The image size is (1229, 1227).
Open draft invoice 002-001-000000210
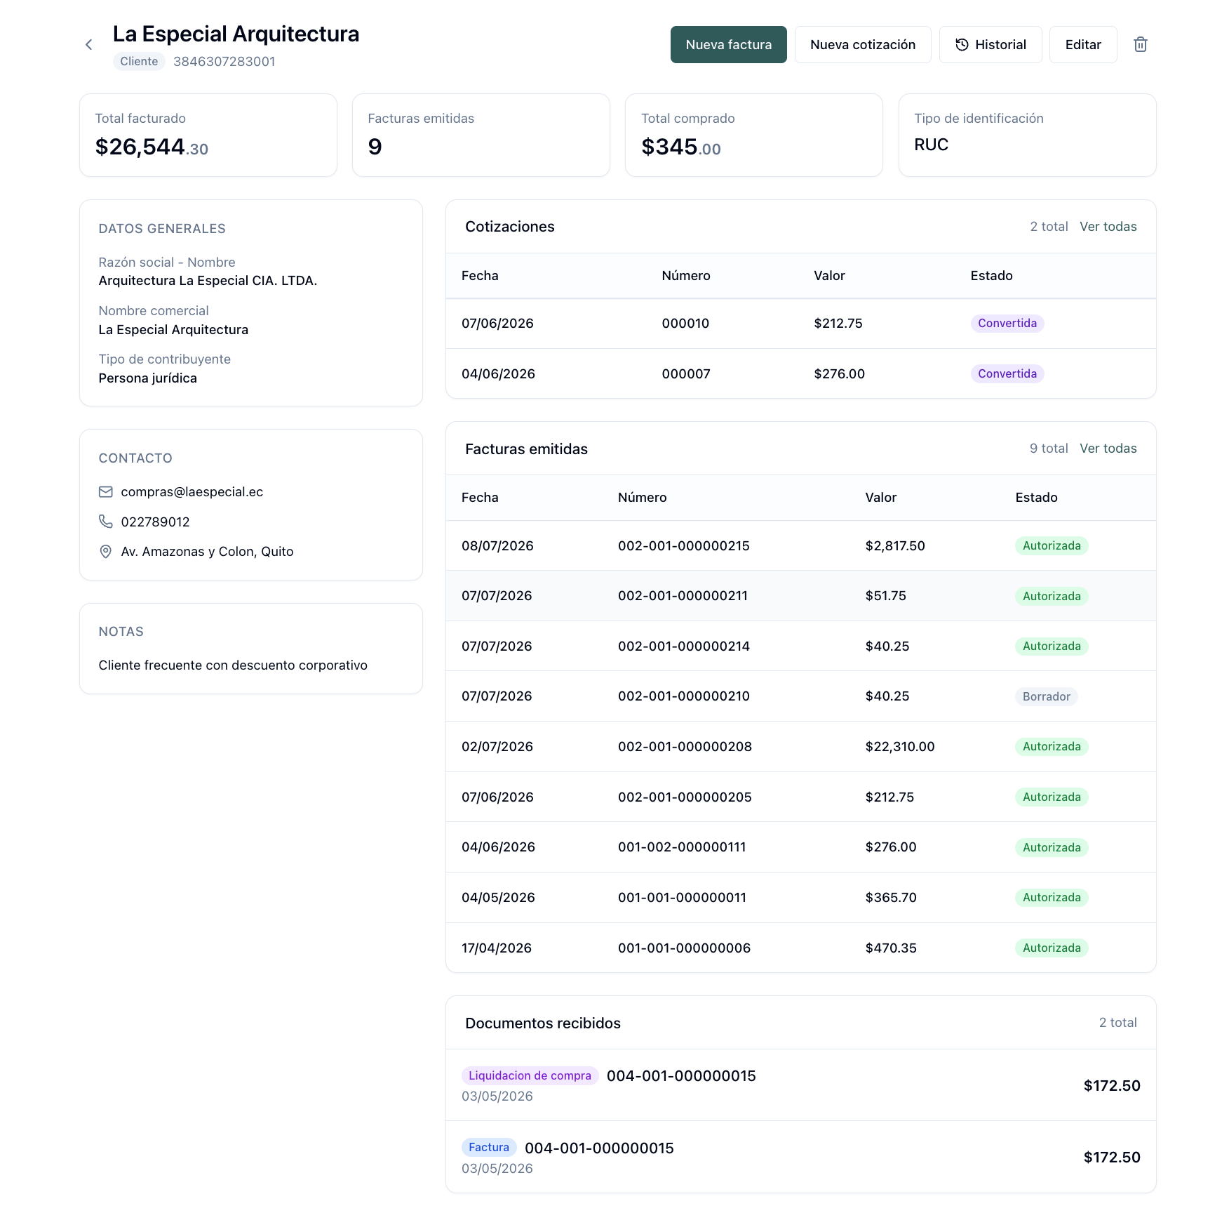click(801, 696)
